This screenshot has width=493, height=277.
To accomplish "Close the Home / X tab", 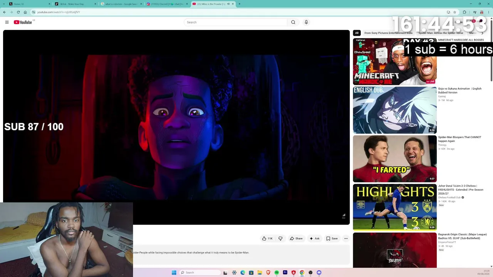I will (x=49, y=4).
